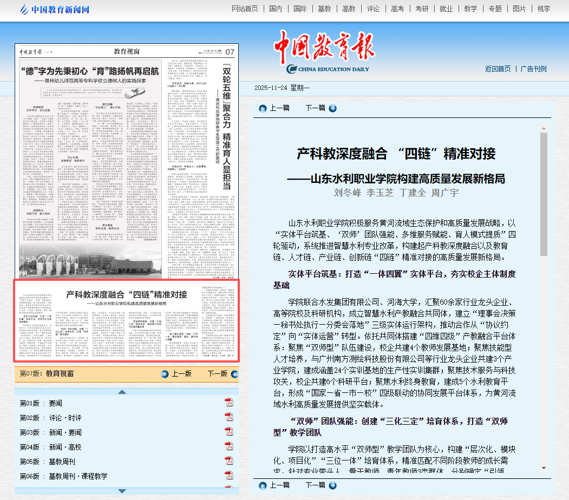Click the 中国教育新闻网 site logo
Viewport: 569px width, 500px height.
55,9
